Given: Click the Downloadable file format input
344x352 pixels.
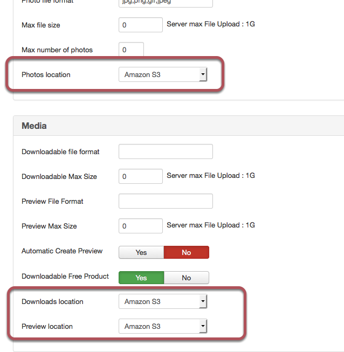Looking at the screenshot, I should tap(166, 151).
